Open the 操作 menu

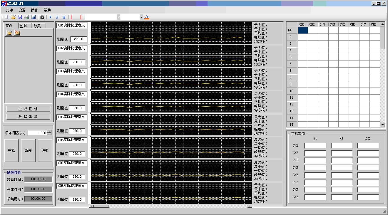tap(34, 10)
